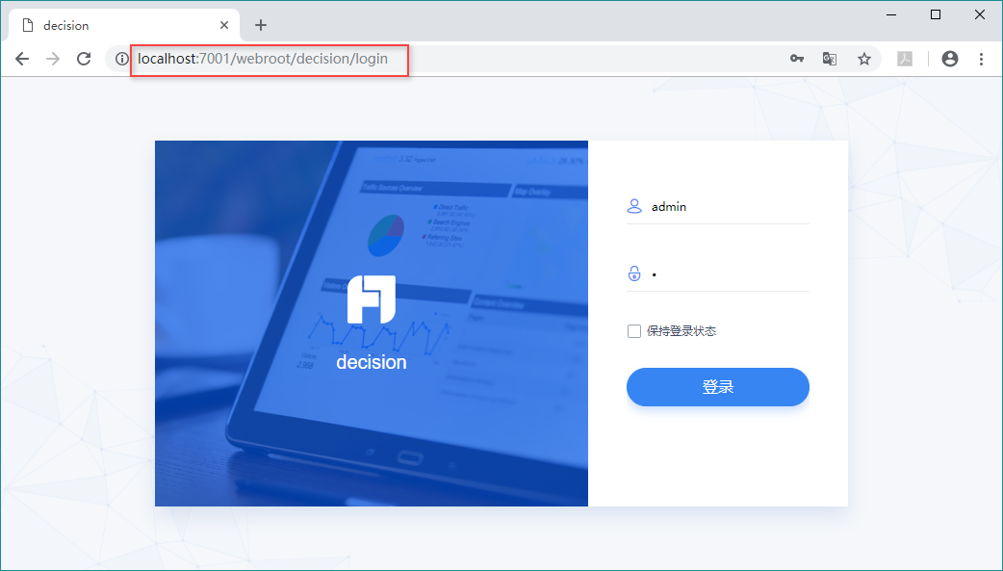The image size is (1003, 571).
Task: Switch to the decision tab
Action: [124, 26]
